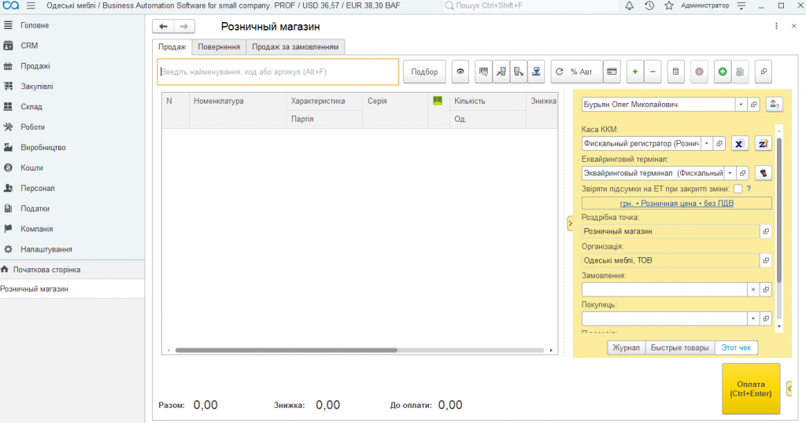The height and width of the screenshot is (423, 806).
Task: Remove a row with the red minus
Action: [653, 72]
